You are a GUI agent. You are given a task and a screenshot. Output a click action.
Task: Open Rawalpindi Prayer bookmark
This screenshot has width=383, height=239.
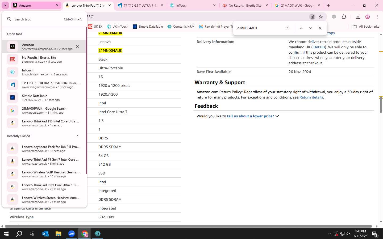[216, 27]
